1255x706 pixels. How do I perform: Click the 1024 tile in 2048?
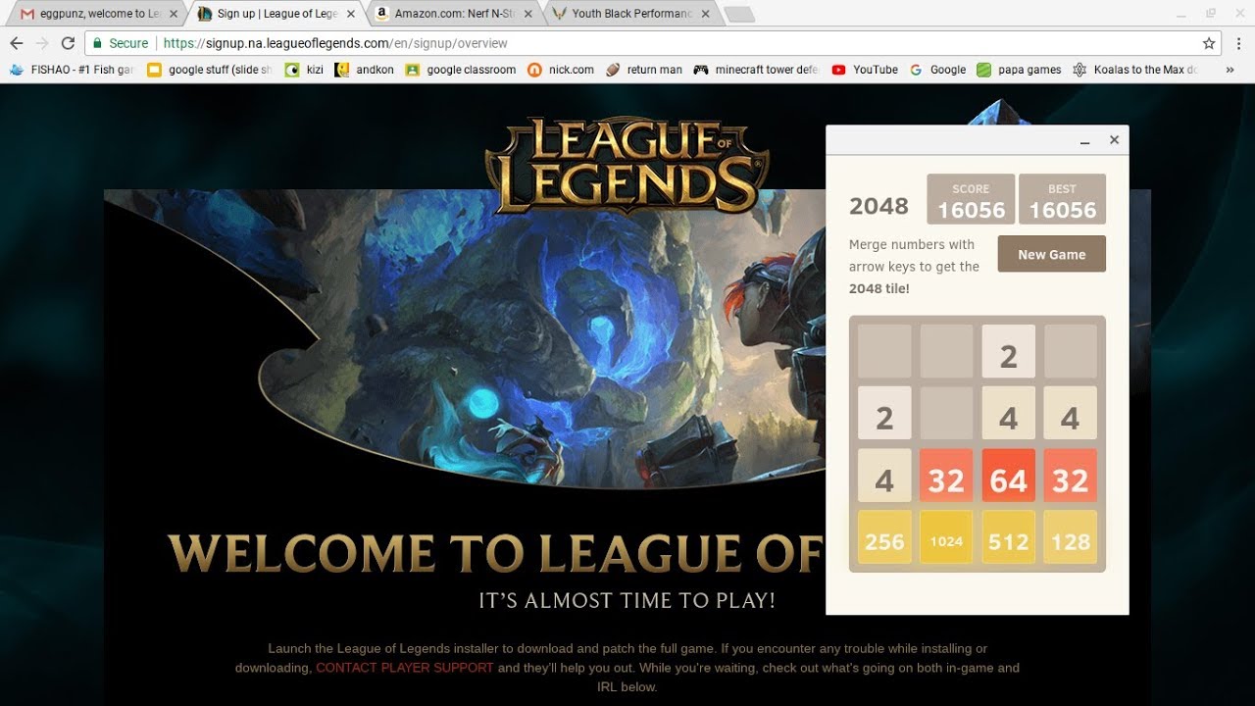point(946,537)
